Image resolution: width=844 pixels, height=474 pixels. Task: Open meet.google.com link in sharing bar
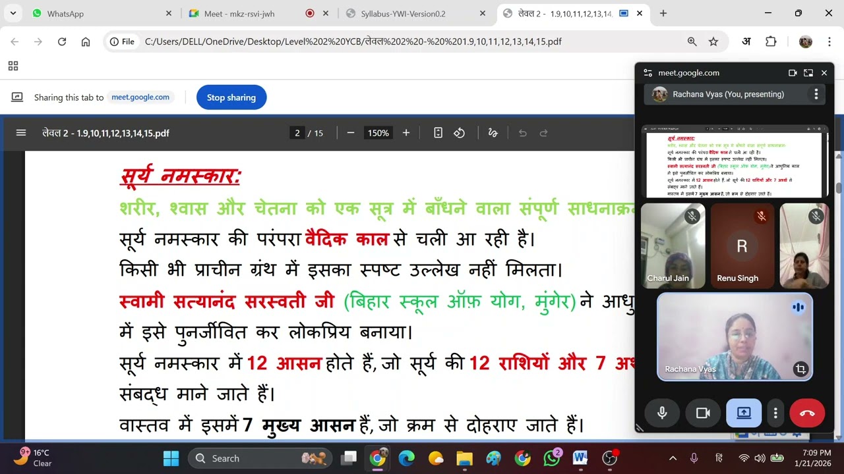[x=140, y=97]
